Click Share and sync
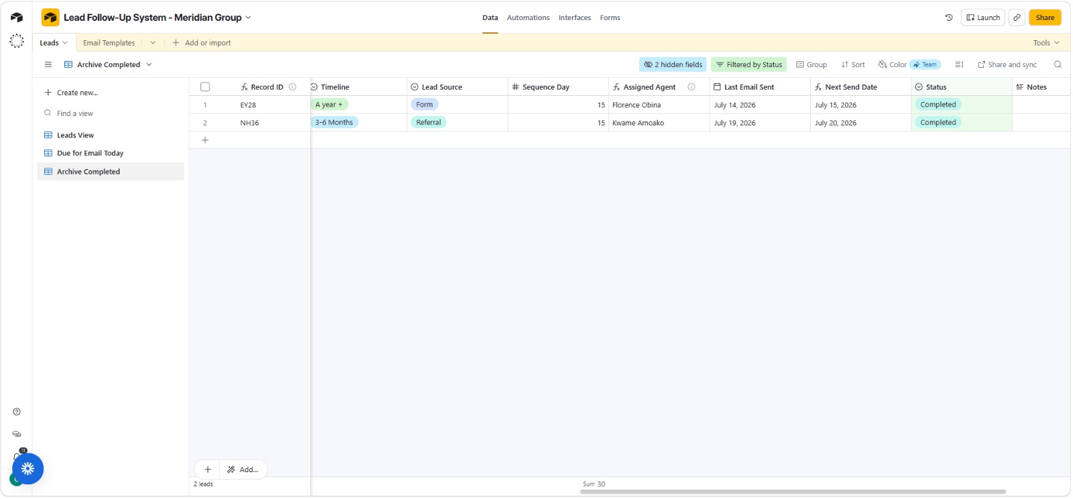 pyautogui.click(x=1007, y=64)
